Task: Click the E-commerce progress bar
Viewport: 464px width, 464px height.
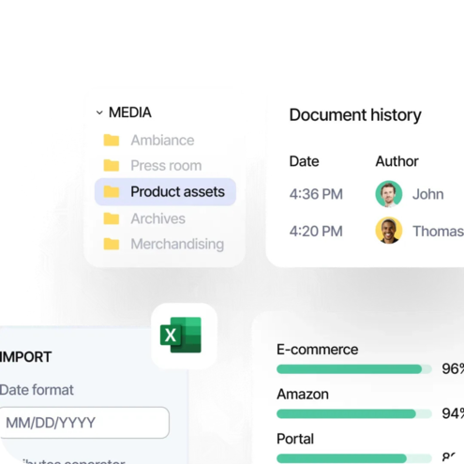Action: [354, 369]
